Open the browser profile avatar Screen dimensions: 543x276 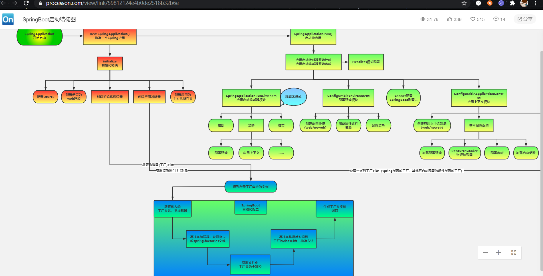524,3
